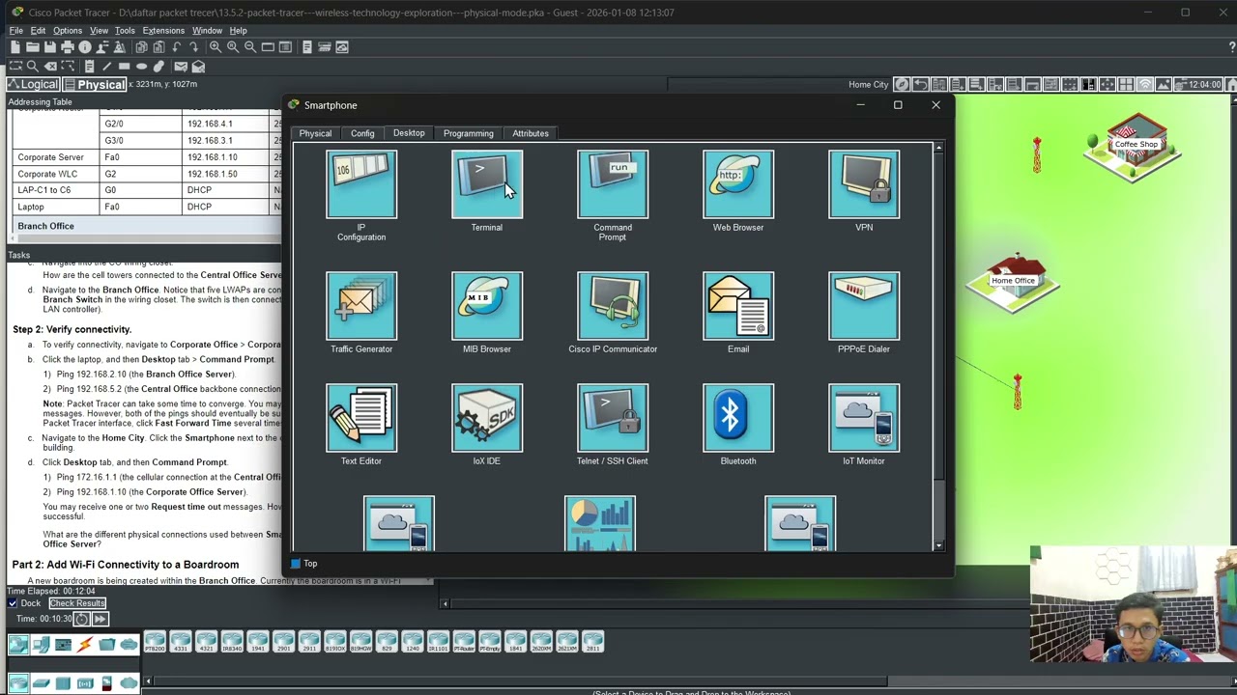Click the Zoom Out magnifier in the toolbar
The width and height of the screenshot is (1237, 695).
click(250, 47)
